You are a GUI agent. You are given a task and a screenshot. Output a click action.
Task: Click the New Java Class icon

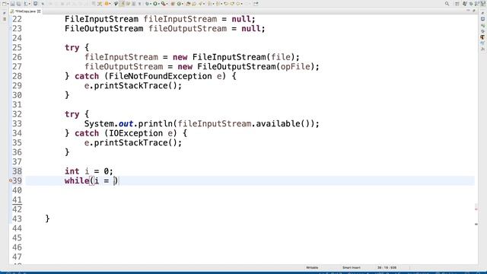(179, 4)
